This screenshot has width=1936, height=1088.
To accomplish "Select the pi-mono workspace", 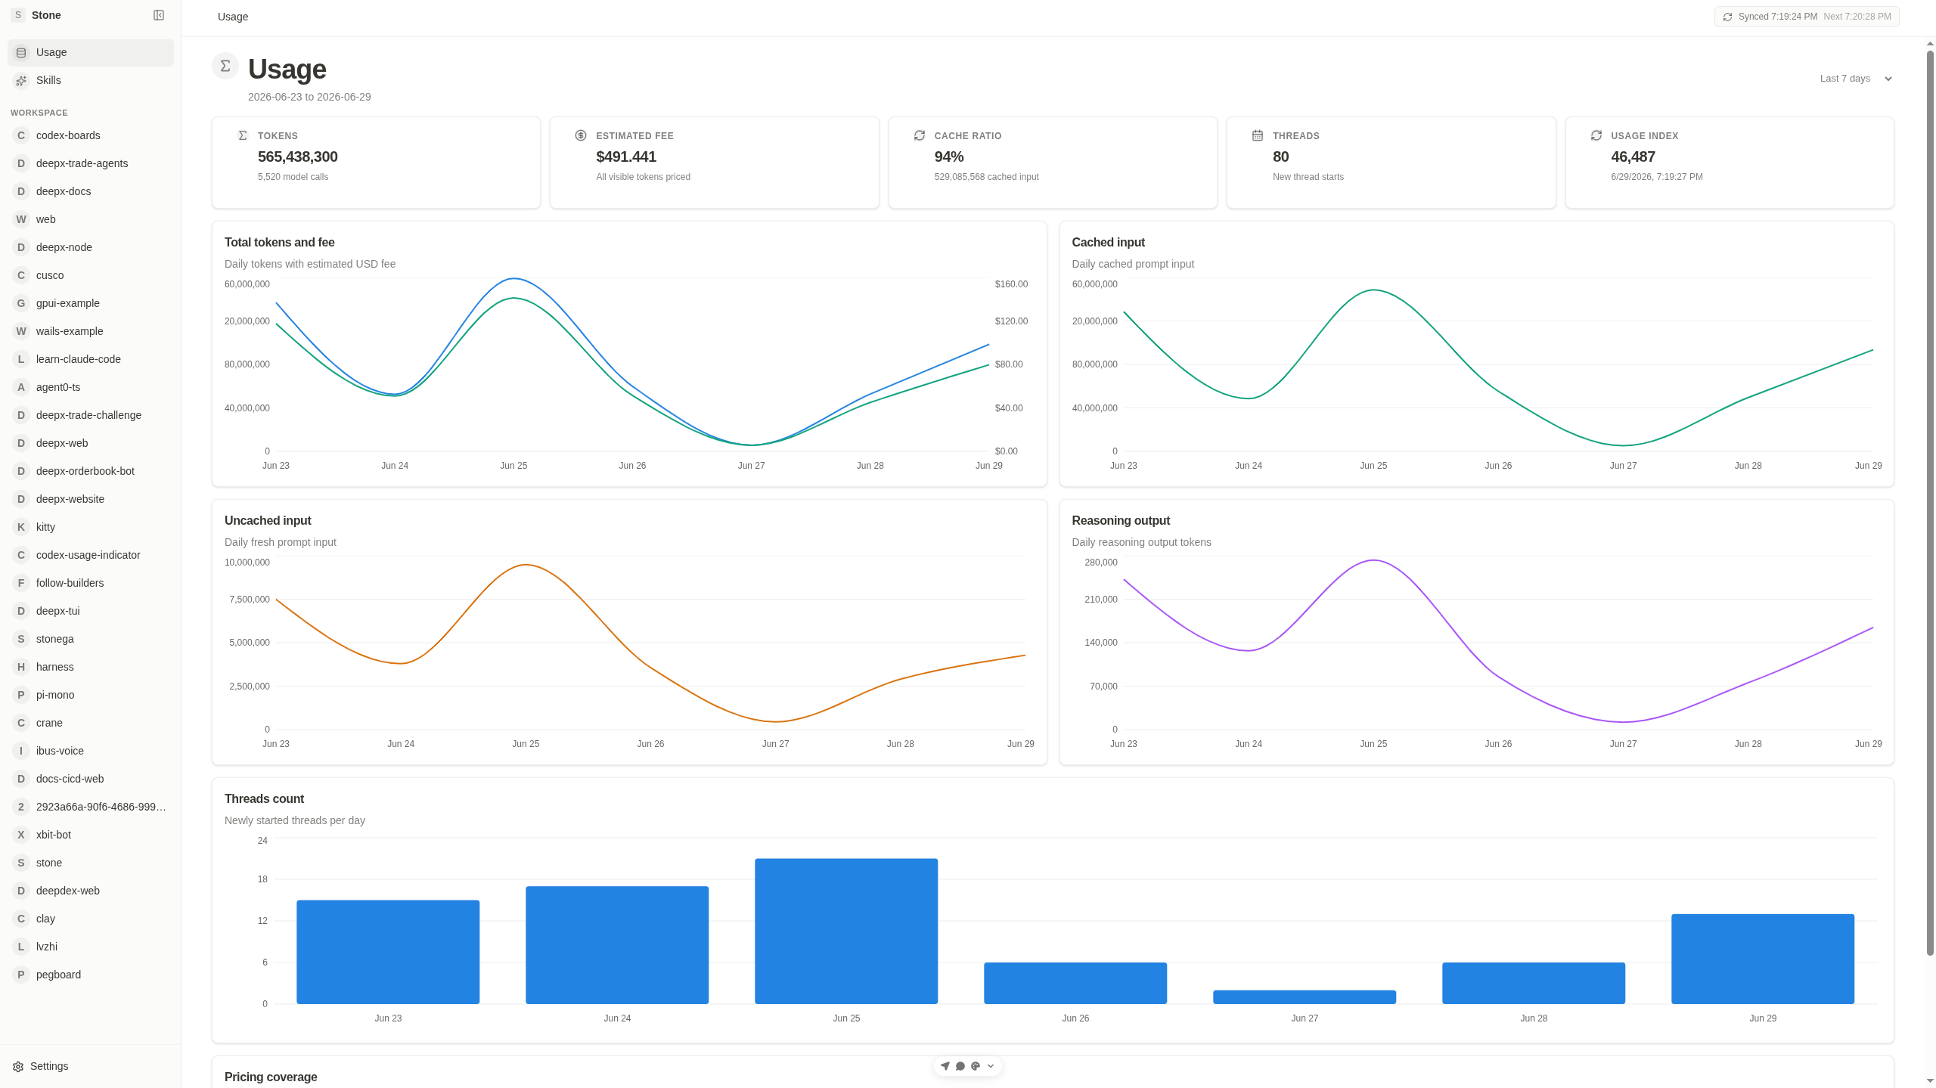I will pos(91,695).
